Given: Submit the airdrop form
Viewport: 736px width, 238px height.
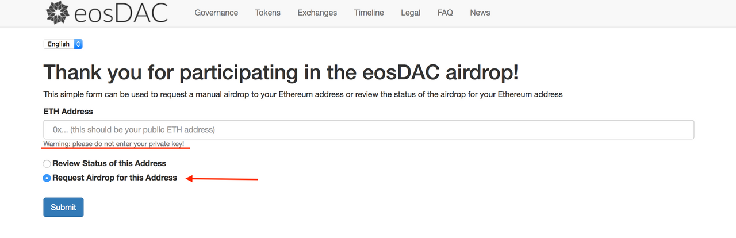Looking at the screenshot, I should (63, 207).
